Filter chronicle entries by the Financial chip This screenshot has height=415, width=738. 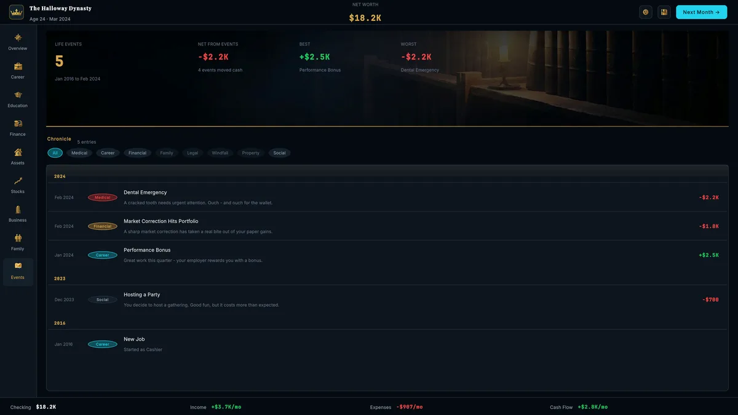click(x=137, y=153)
